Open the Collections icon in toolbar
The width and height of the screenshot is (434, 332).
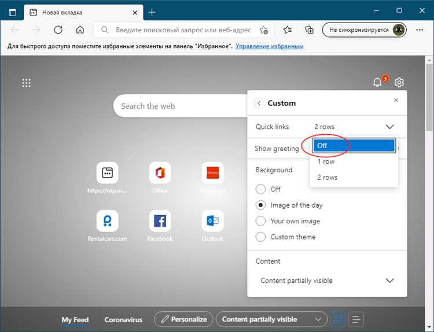tap(309, 30)
